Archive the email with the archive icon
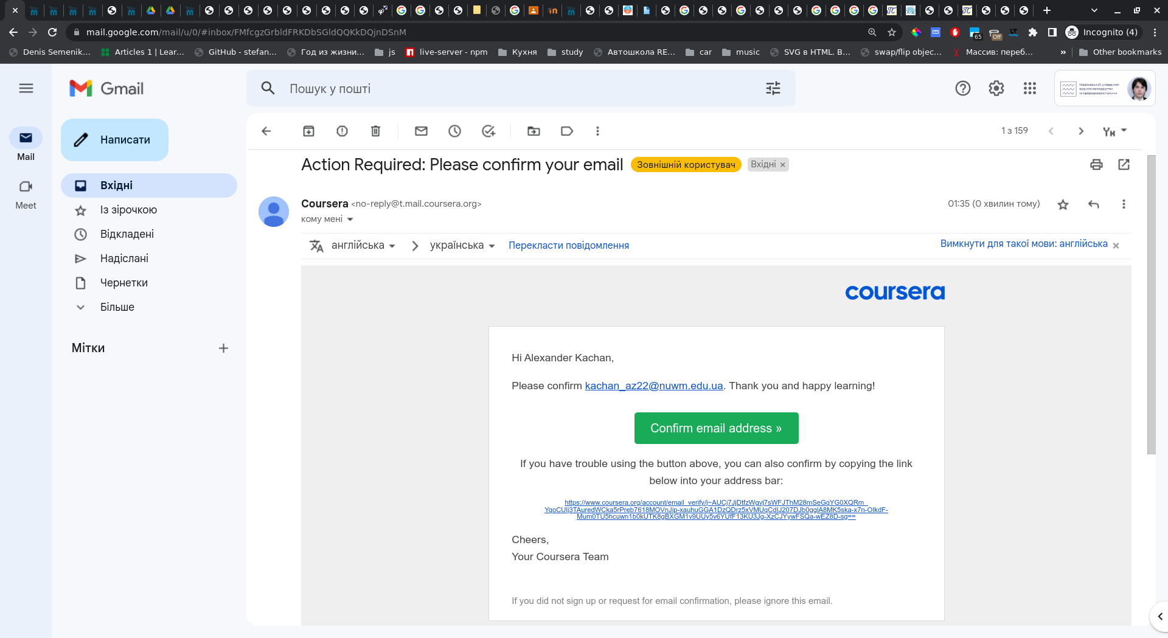 (x=308, y=131)
